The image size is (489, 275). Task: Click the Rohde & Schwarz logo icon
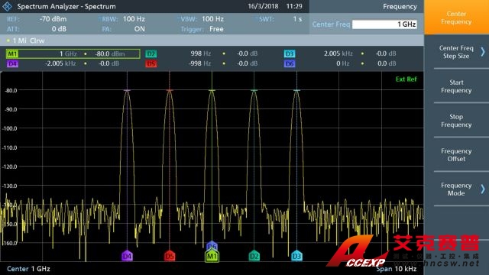click(7, 6)
